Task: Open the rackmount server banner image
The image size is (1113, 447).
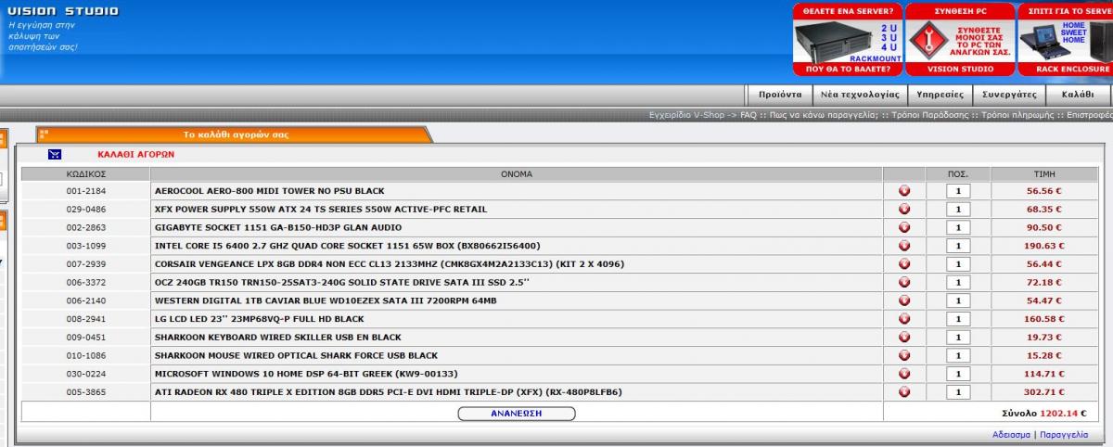Action: tap(847, 39)
